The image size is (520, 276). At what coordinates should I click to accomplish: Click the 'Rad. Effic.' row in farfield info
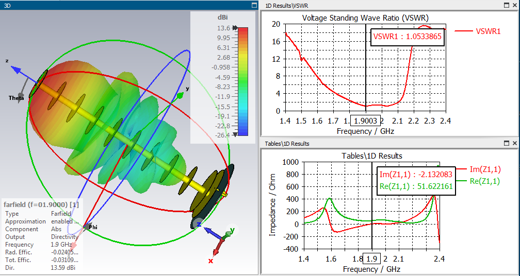[x=41, y=252]
